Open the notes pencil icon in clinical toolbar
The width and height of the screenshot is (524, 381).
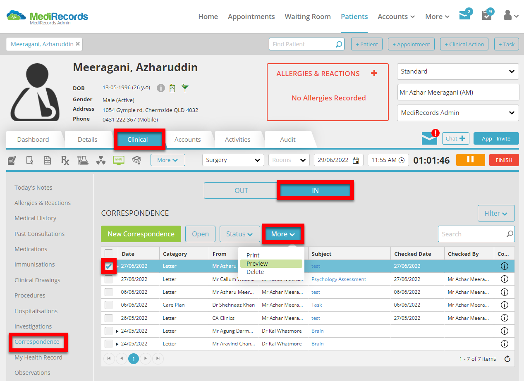coord(12,160)
